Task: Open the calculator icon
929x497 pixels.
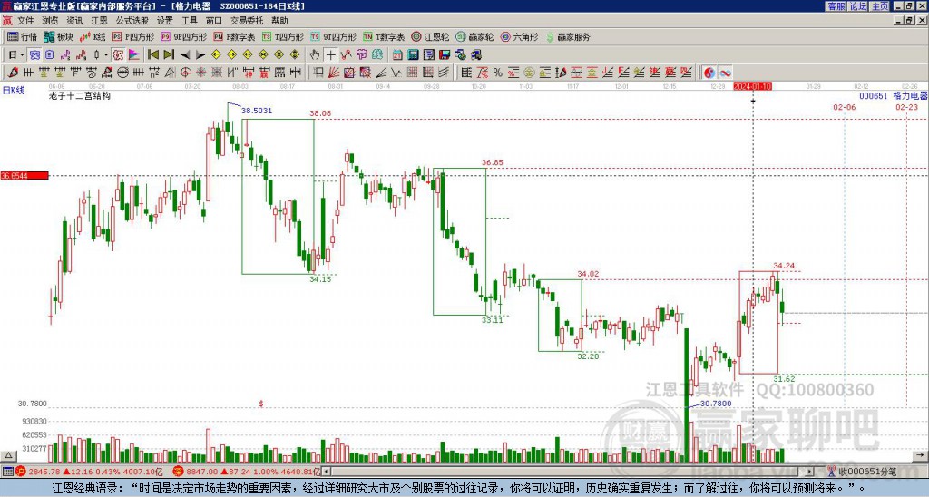Action: point(413,55)
